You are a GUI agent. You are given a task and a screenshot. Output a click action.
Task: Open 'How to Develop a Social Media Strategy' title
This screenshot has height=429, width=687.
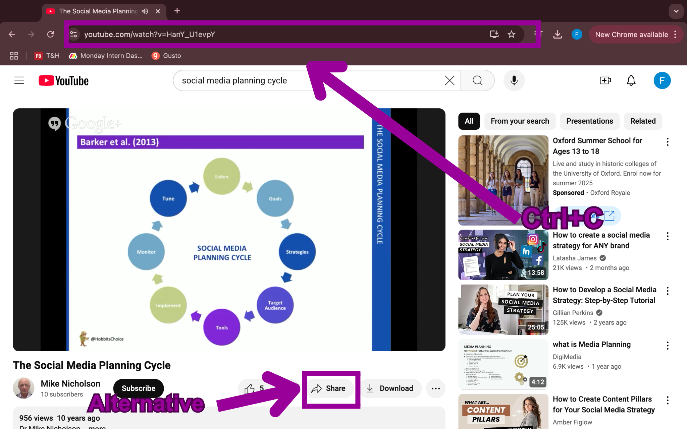point(604,295)
